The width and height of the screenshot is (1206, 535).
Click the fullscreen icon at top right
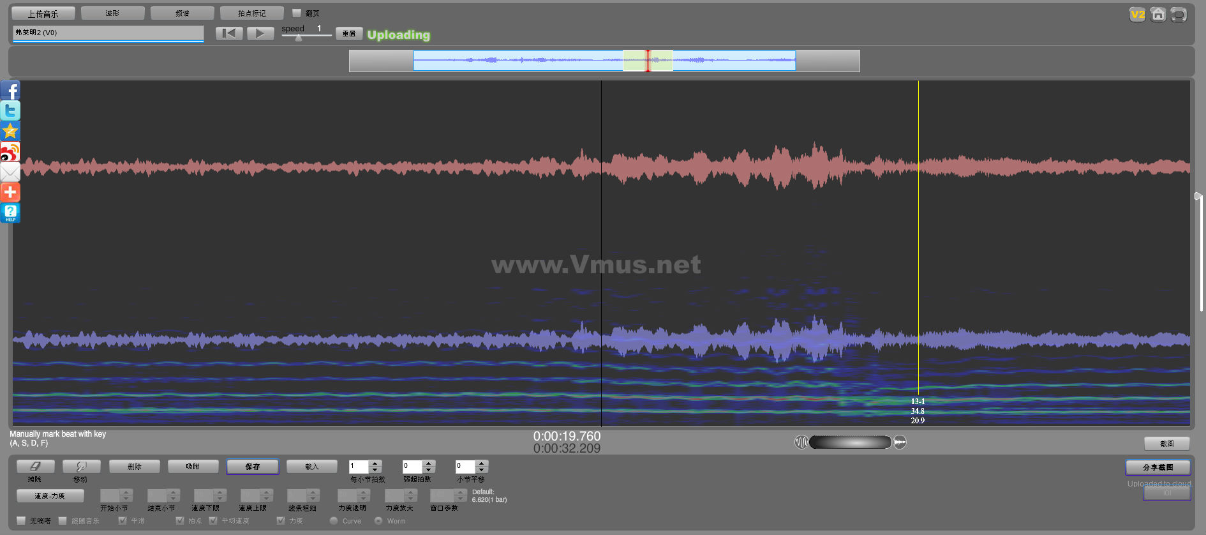tap(1179, 14)
